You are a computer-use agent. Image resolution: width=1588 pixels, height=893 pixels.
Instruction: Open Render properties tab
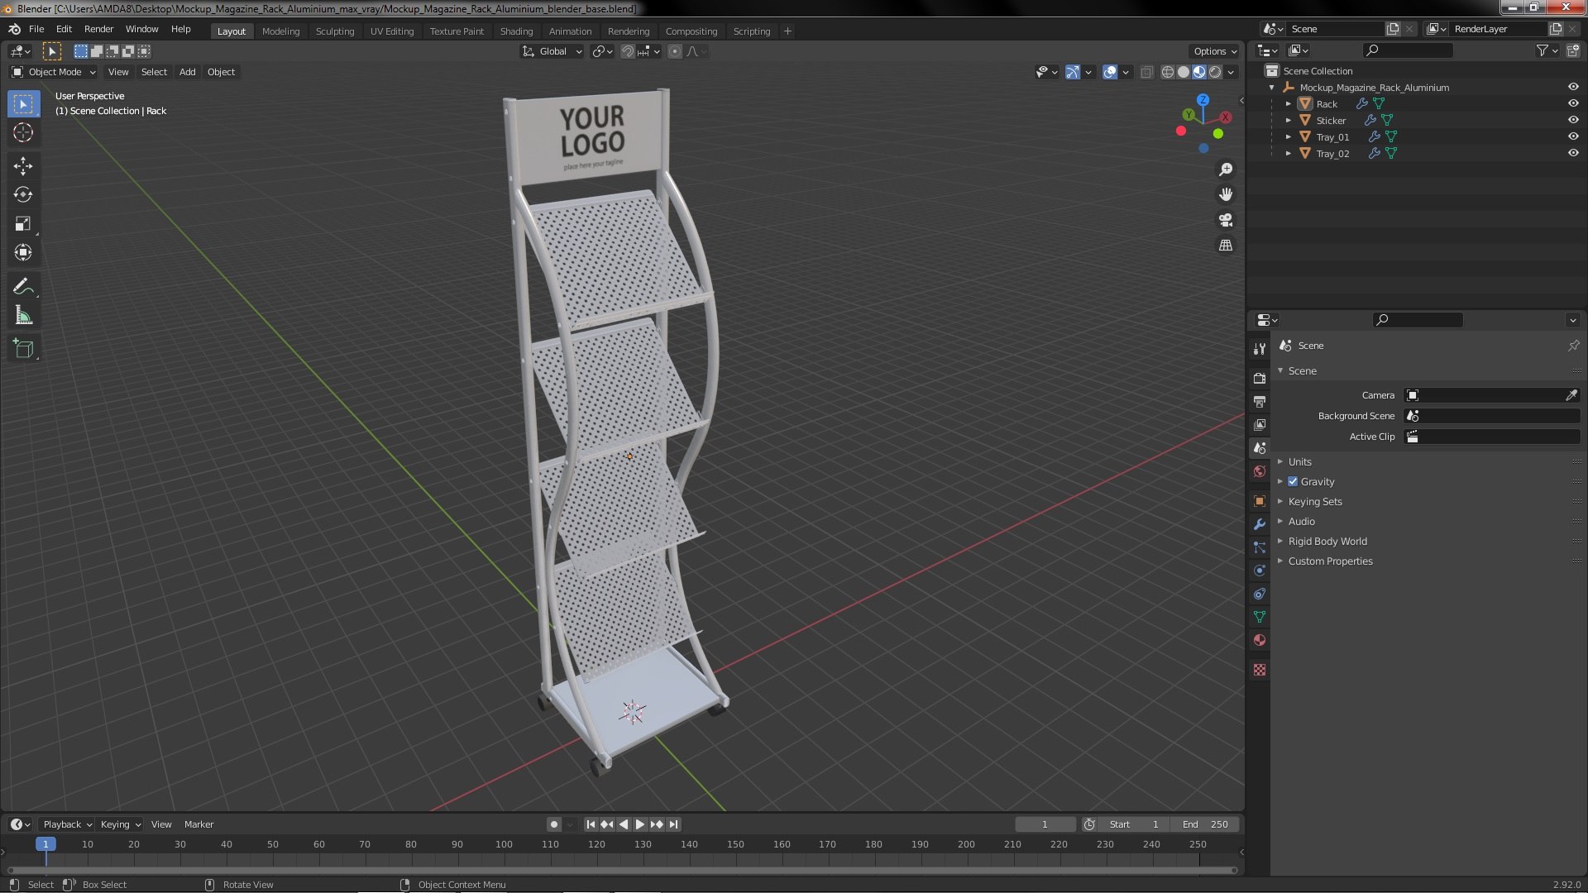(1260, 378)
